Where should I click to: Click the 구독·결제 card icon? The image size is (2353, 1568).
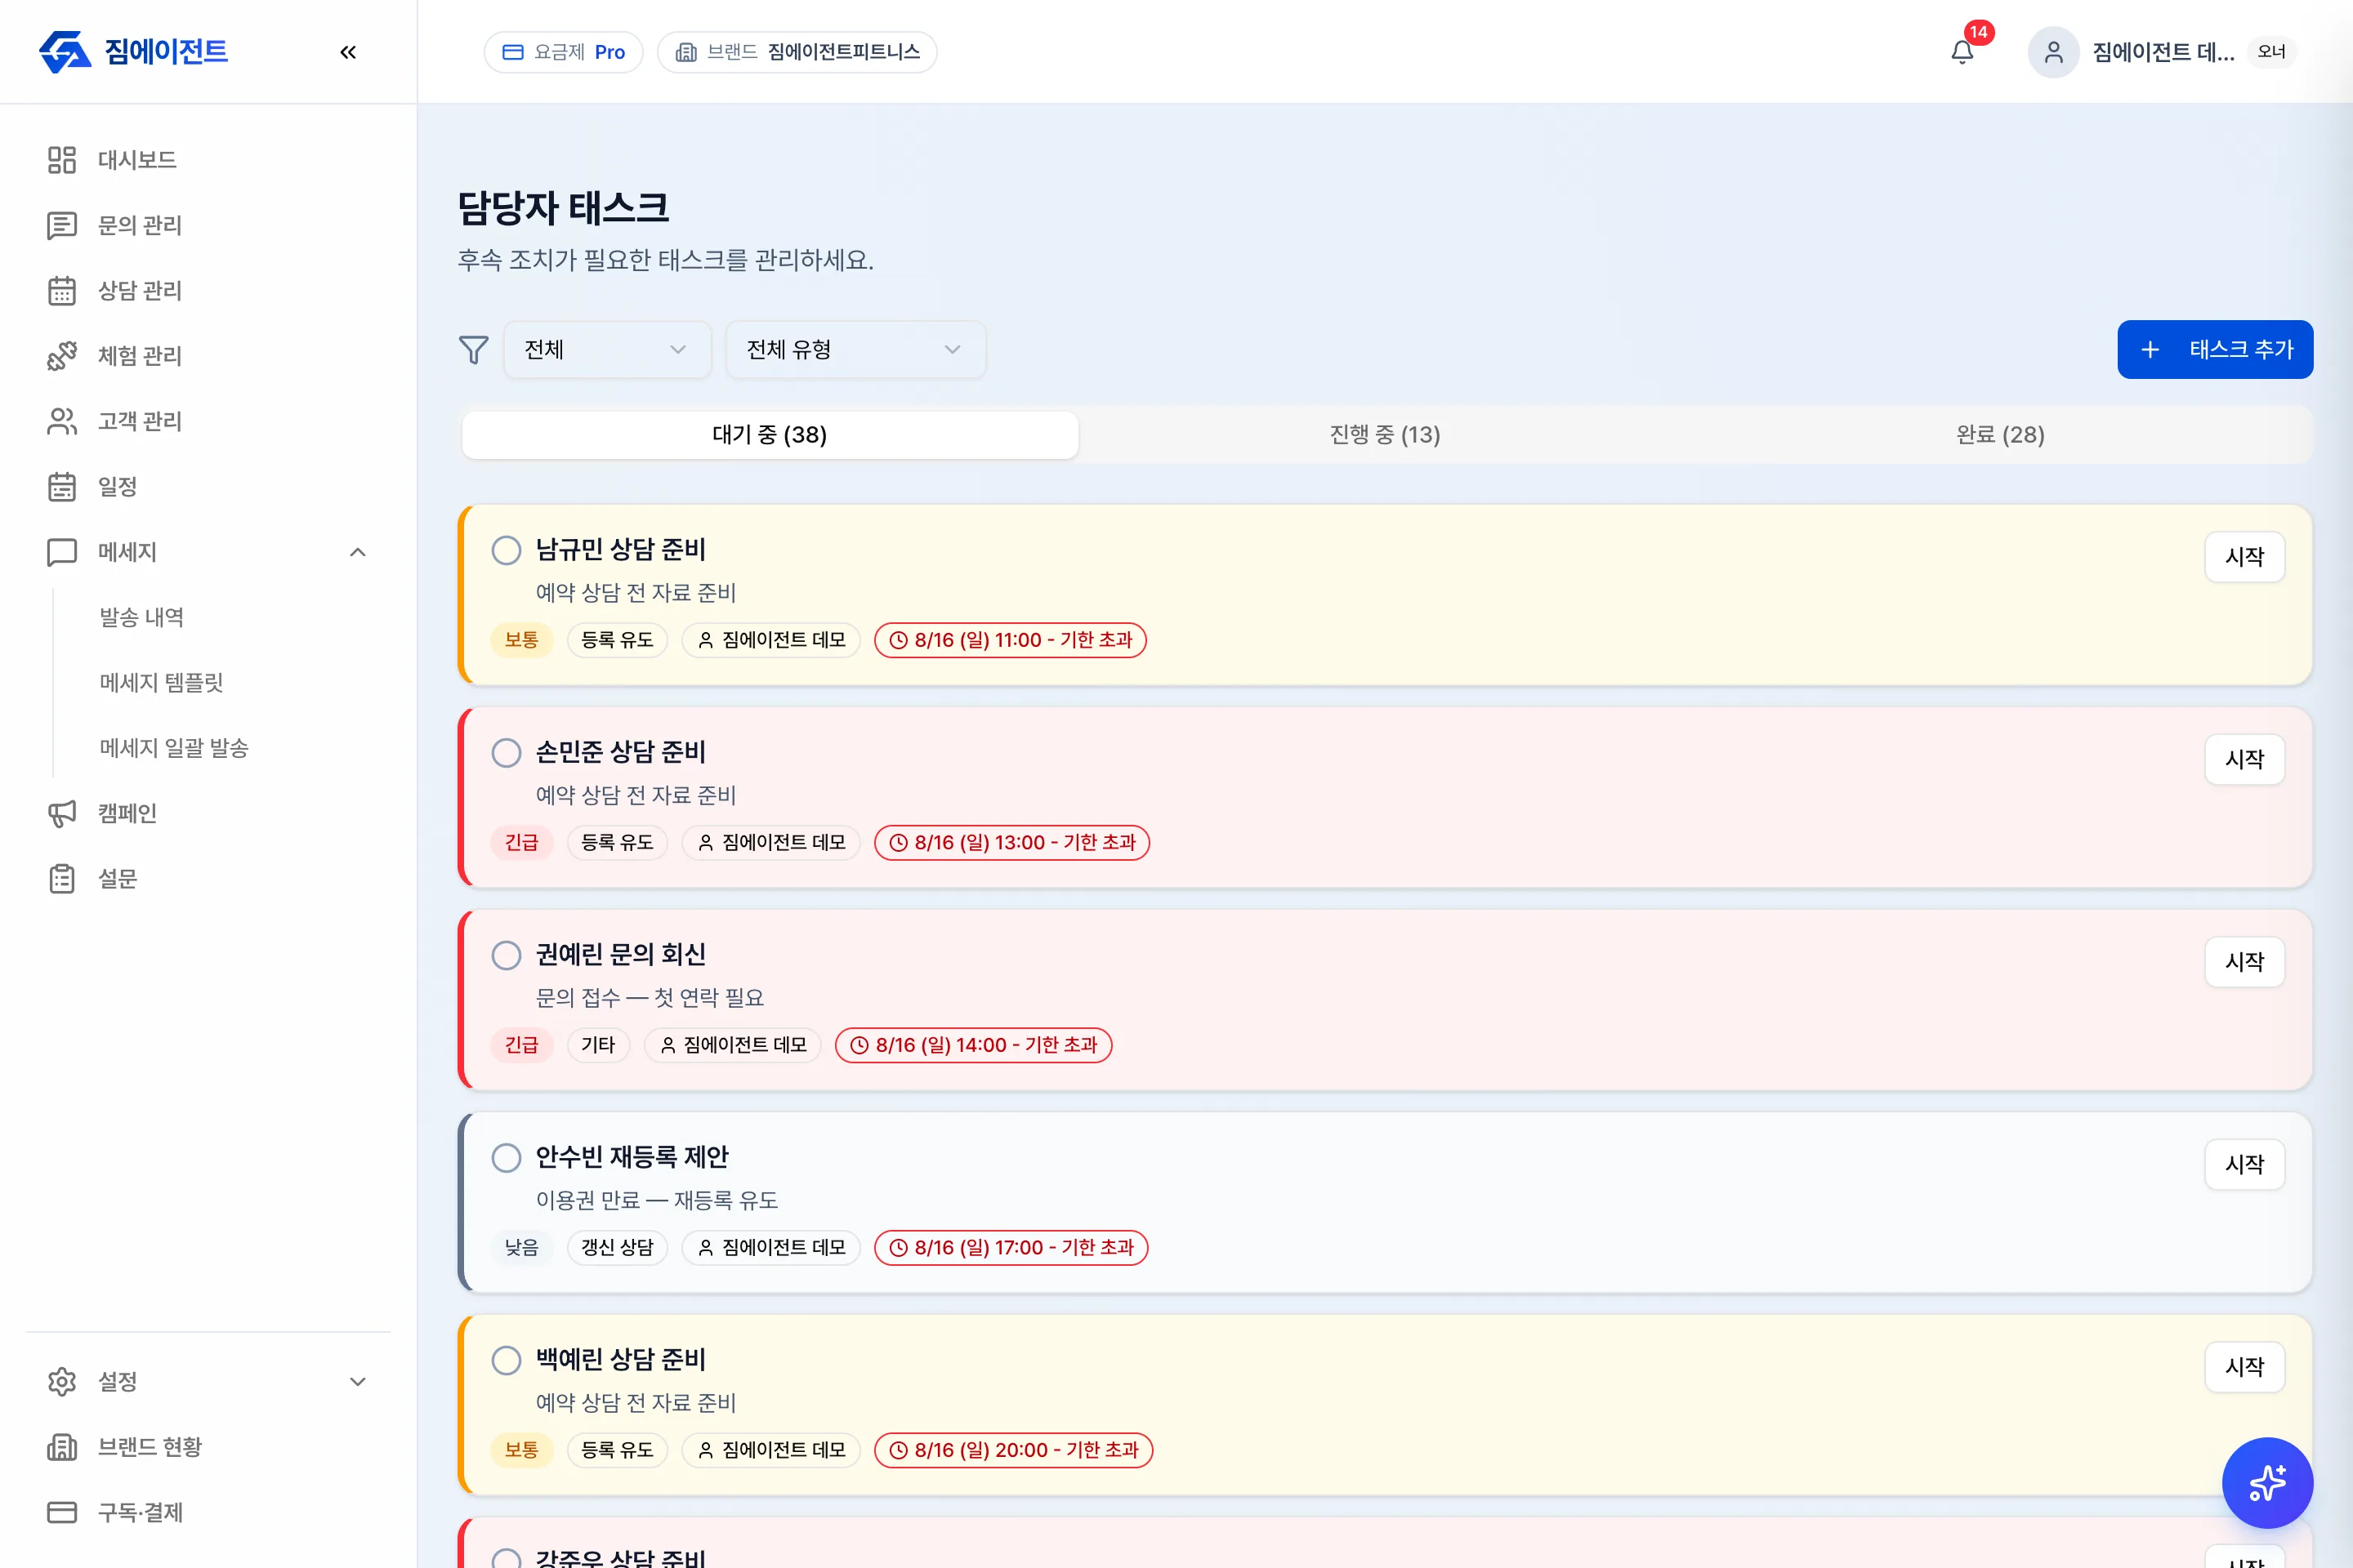[x=62, y=1512]
